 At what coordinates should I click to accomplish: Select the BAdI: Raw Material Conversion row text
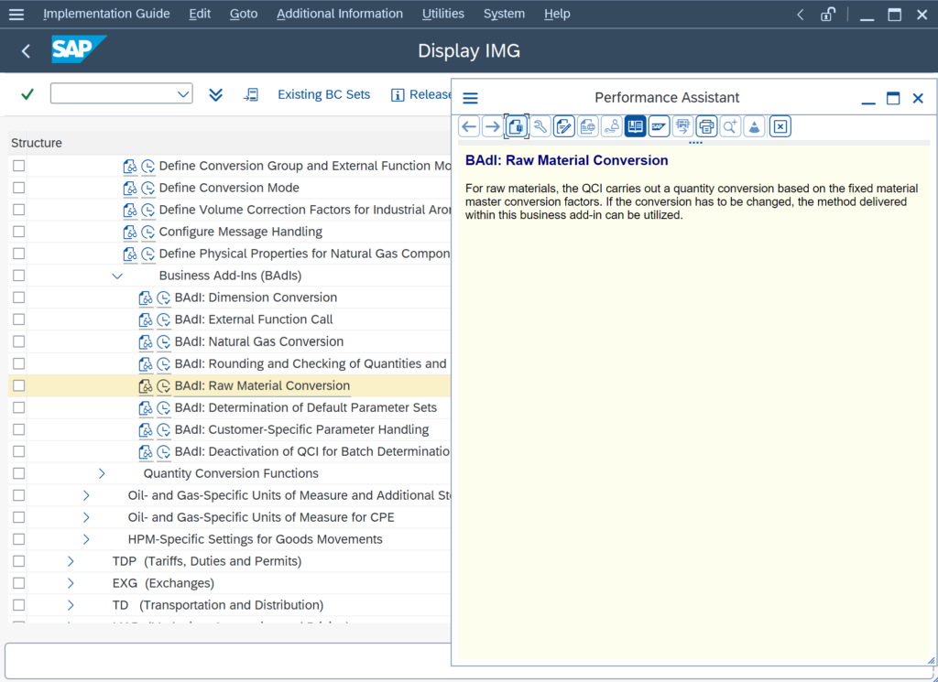[262, 385]
